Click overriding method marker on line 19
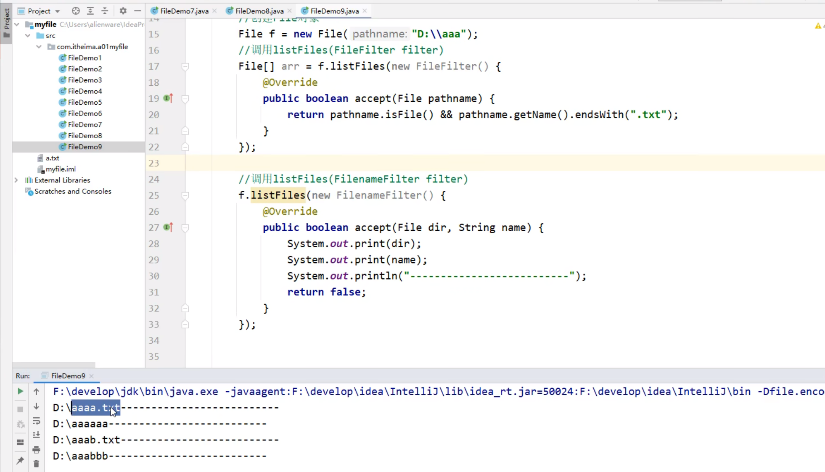The image size is (825, 472). coord(167,98)
